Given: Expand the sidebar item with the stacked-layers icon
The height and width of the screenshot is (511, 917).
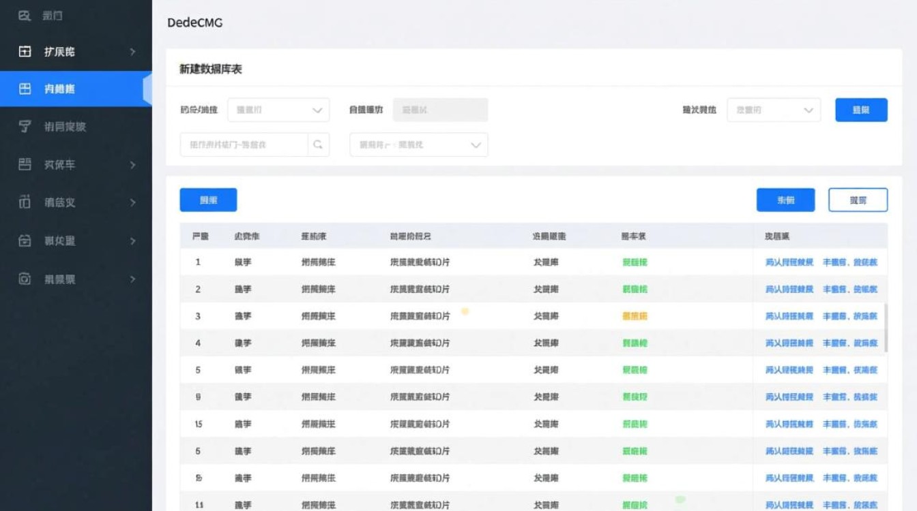Looking at the screenshot, I should click(x=132, y=165).
